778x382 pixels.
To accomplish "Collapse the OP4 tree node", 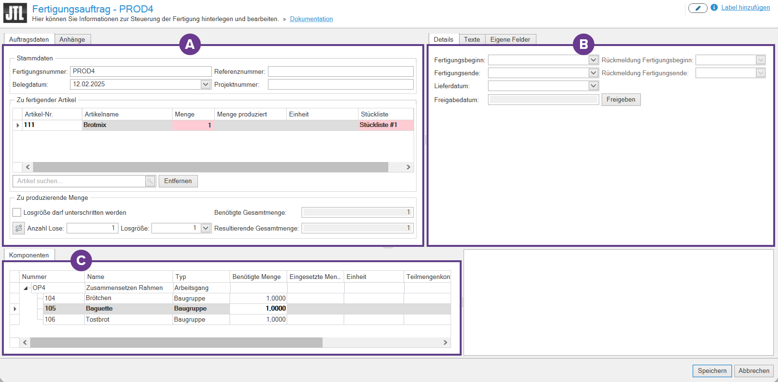I will point(26,288).
